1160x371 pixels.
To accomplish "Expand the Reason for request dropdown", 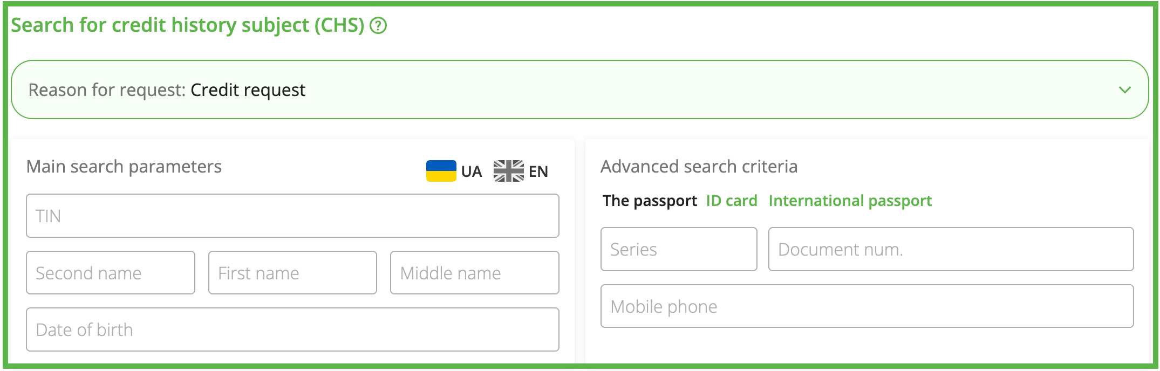I will click(579, 90).
